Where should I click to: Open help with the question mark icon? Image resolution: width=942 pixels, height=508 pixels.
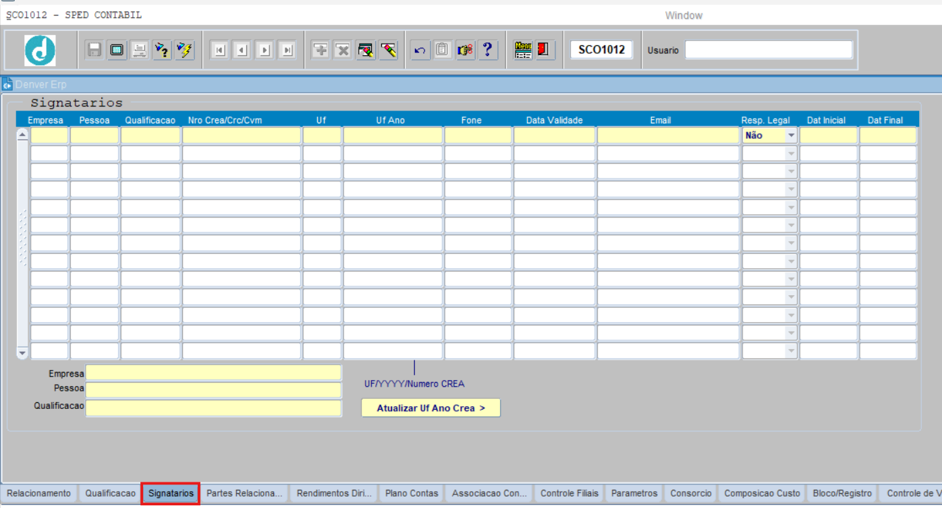coord(487,50)
